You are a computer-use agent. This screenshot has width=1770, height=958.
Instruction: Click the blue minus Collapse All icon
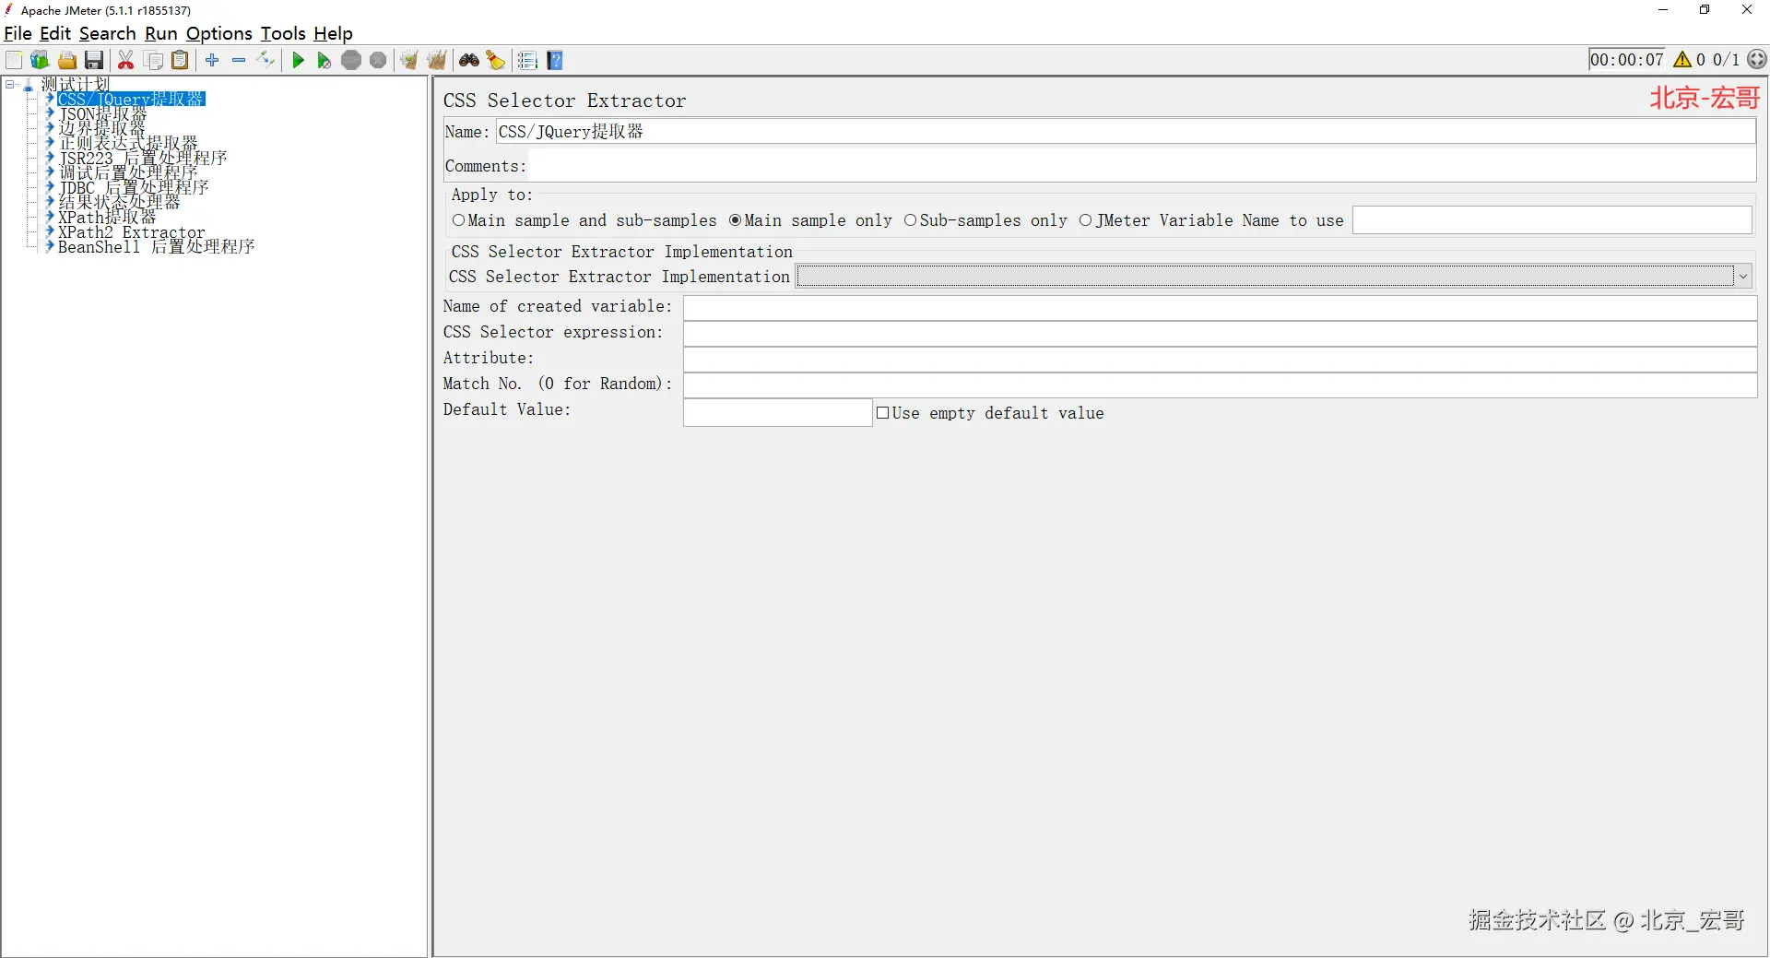tap(239, 60)
